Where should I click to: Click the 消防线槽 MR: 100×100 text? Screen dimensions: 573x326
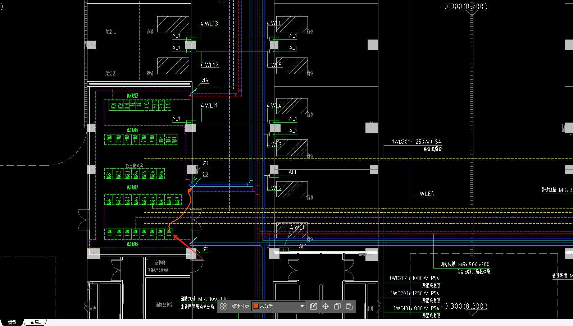(204, 299)
